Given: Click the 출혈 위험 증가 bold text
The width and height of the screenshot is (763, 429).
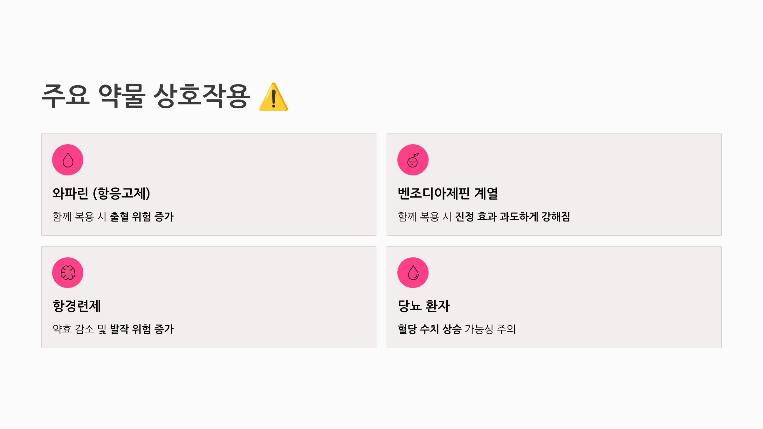Looking at the screenshot, I should (x=142, y=217).
